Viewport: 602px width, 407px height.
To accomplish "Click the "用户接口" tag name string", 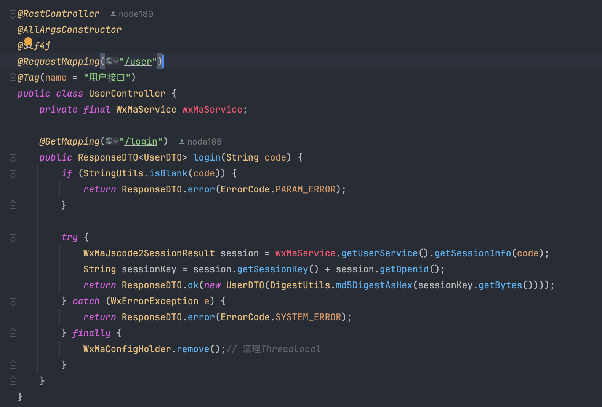I will pos(107,78).
